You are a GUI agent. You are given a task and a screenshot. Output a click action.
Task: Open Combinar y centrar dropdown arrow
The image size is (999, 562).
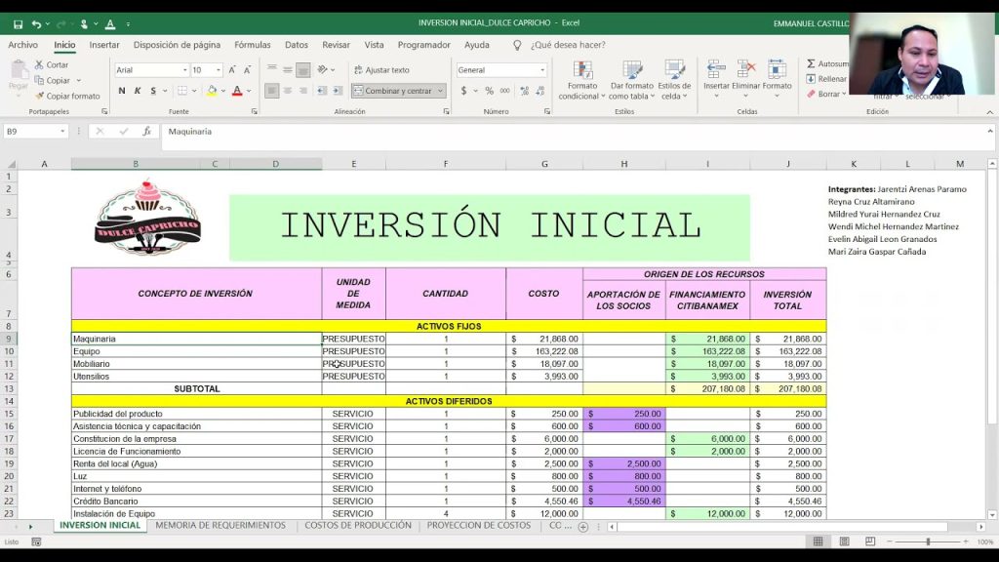click(x=441, y=91)
